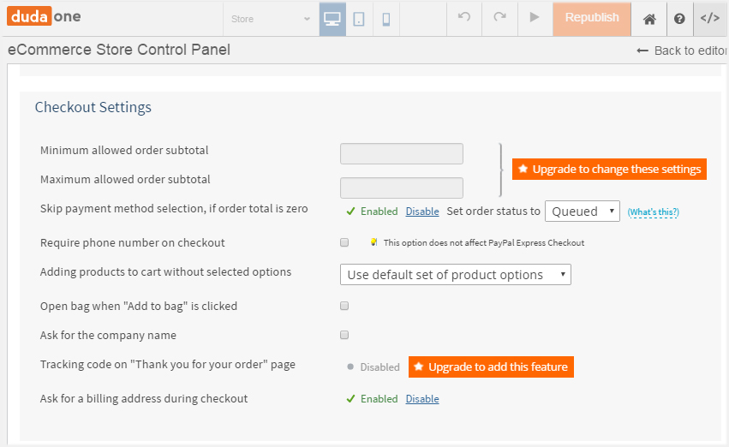729x447 pixels.
Task: Click the Minimum allowed order subtotal field
Action: click(x=401, y=154)
